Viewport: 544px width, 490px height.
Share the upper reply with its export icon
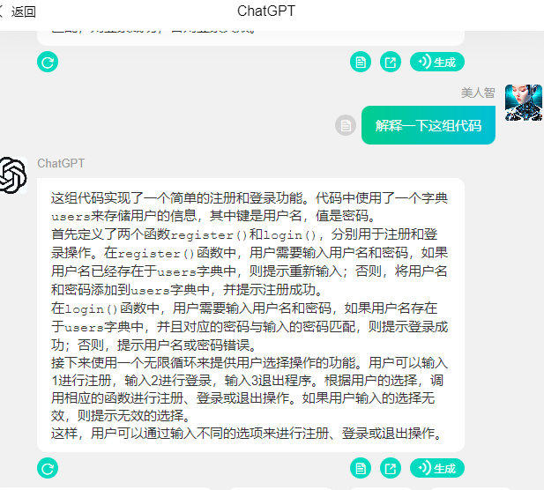(x=391, y=62)
